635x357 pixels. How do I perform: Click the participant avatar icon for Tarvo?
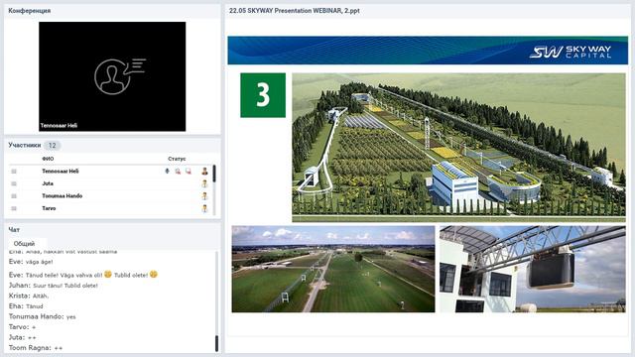[205, 208]
